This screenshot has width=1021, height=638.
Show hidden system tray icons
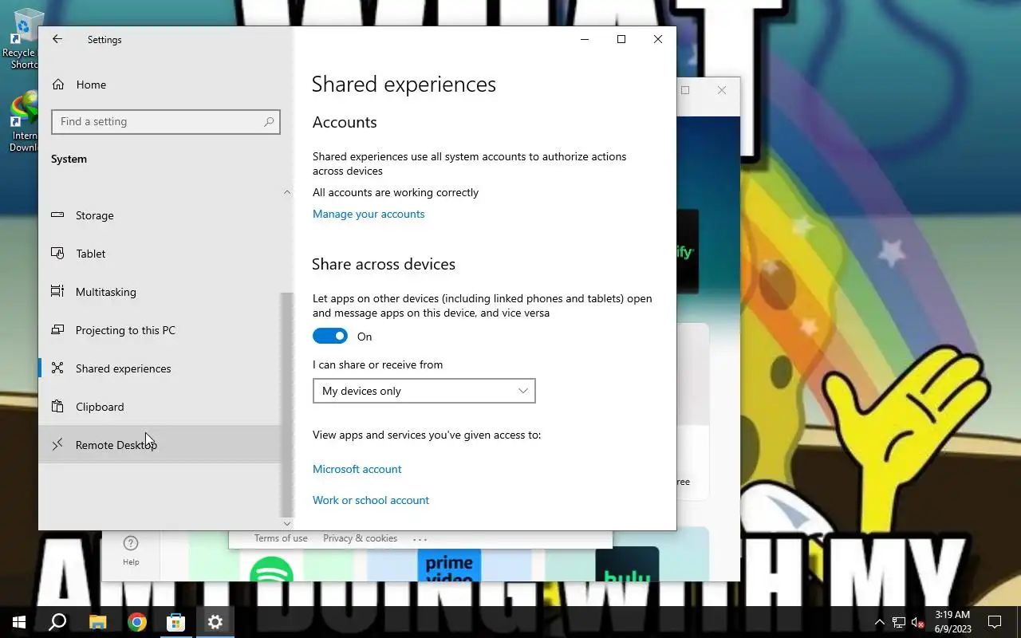click(880, 622)
